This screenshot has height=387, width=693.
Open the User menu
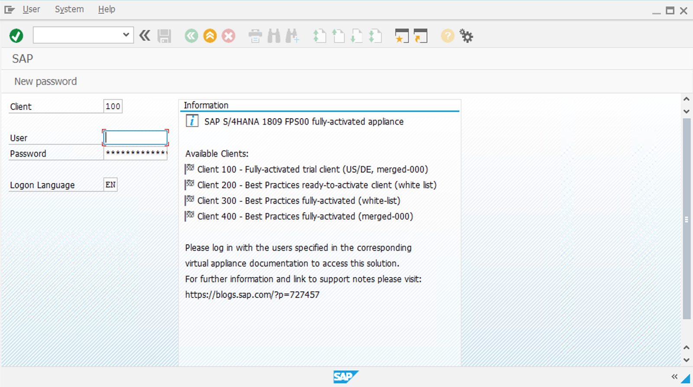pos(31,9)
